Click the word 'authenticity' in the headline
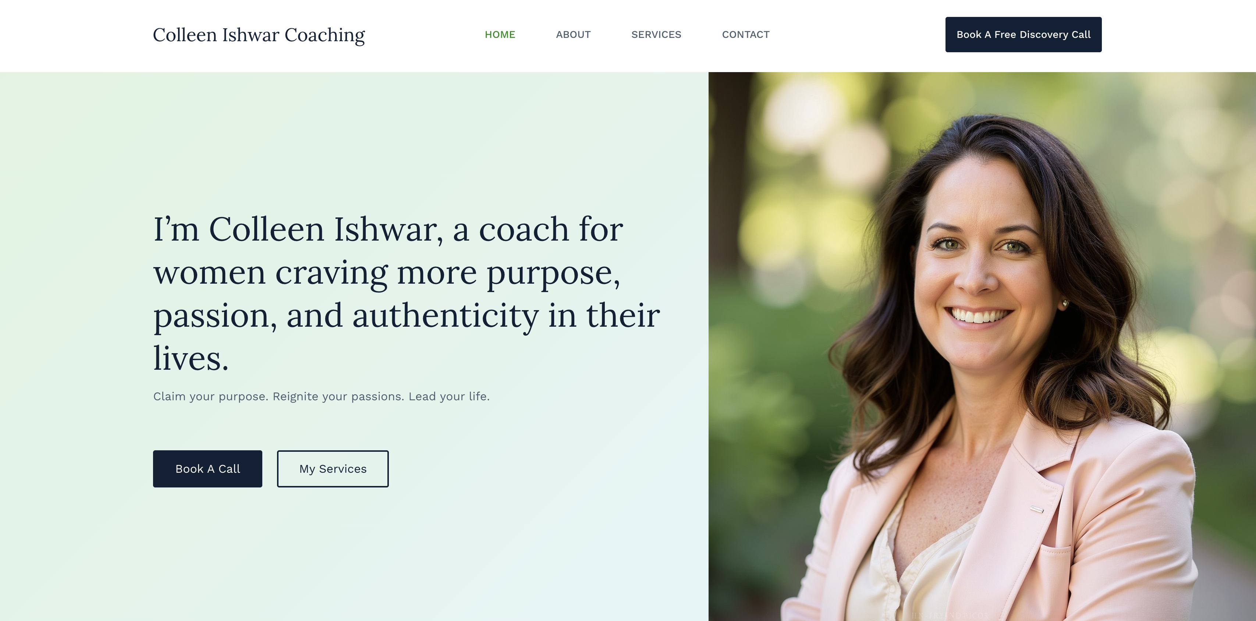The image size is (1256, 621). [446, 315]
